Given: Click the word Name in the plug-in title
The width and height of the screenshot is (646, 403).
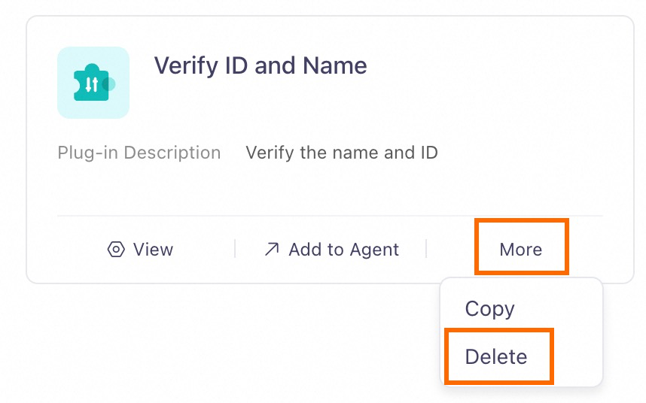Looking at the screenshot, I should [335, 66].
